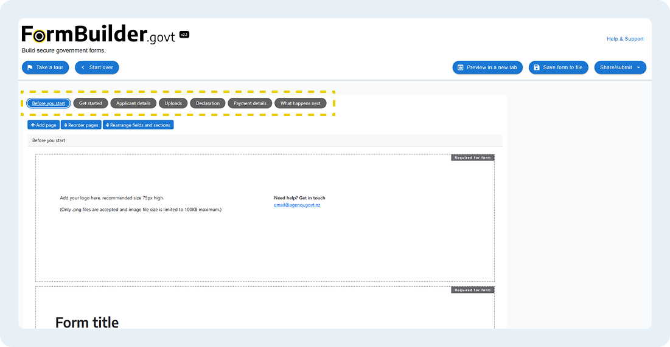The image size is (670, 347).
Task: Click the Share/submit button label
Action: pos(616,67)
